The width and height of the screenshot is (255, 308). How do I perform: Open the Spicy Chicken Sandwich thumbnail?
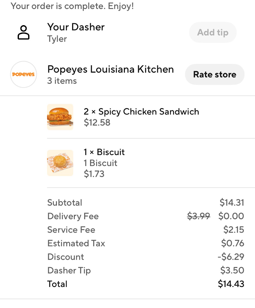click(60, 117)
